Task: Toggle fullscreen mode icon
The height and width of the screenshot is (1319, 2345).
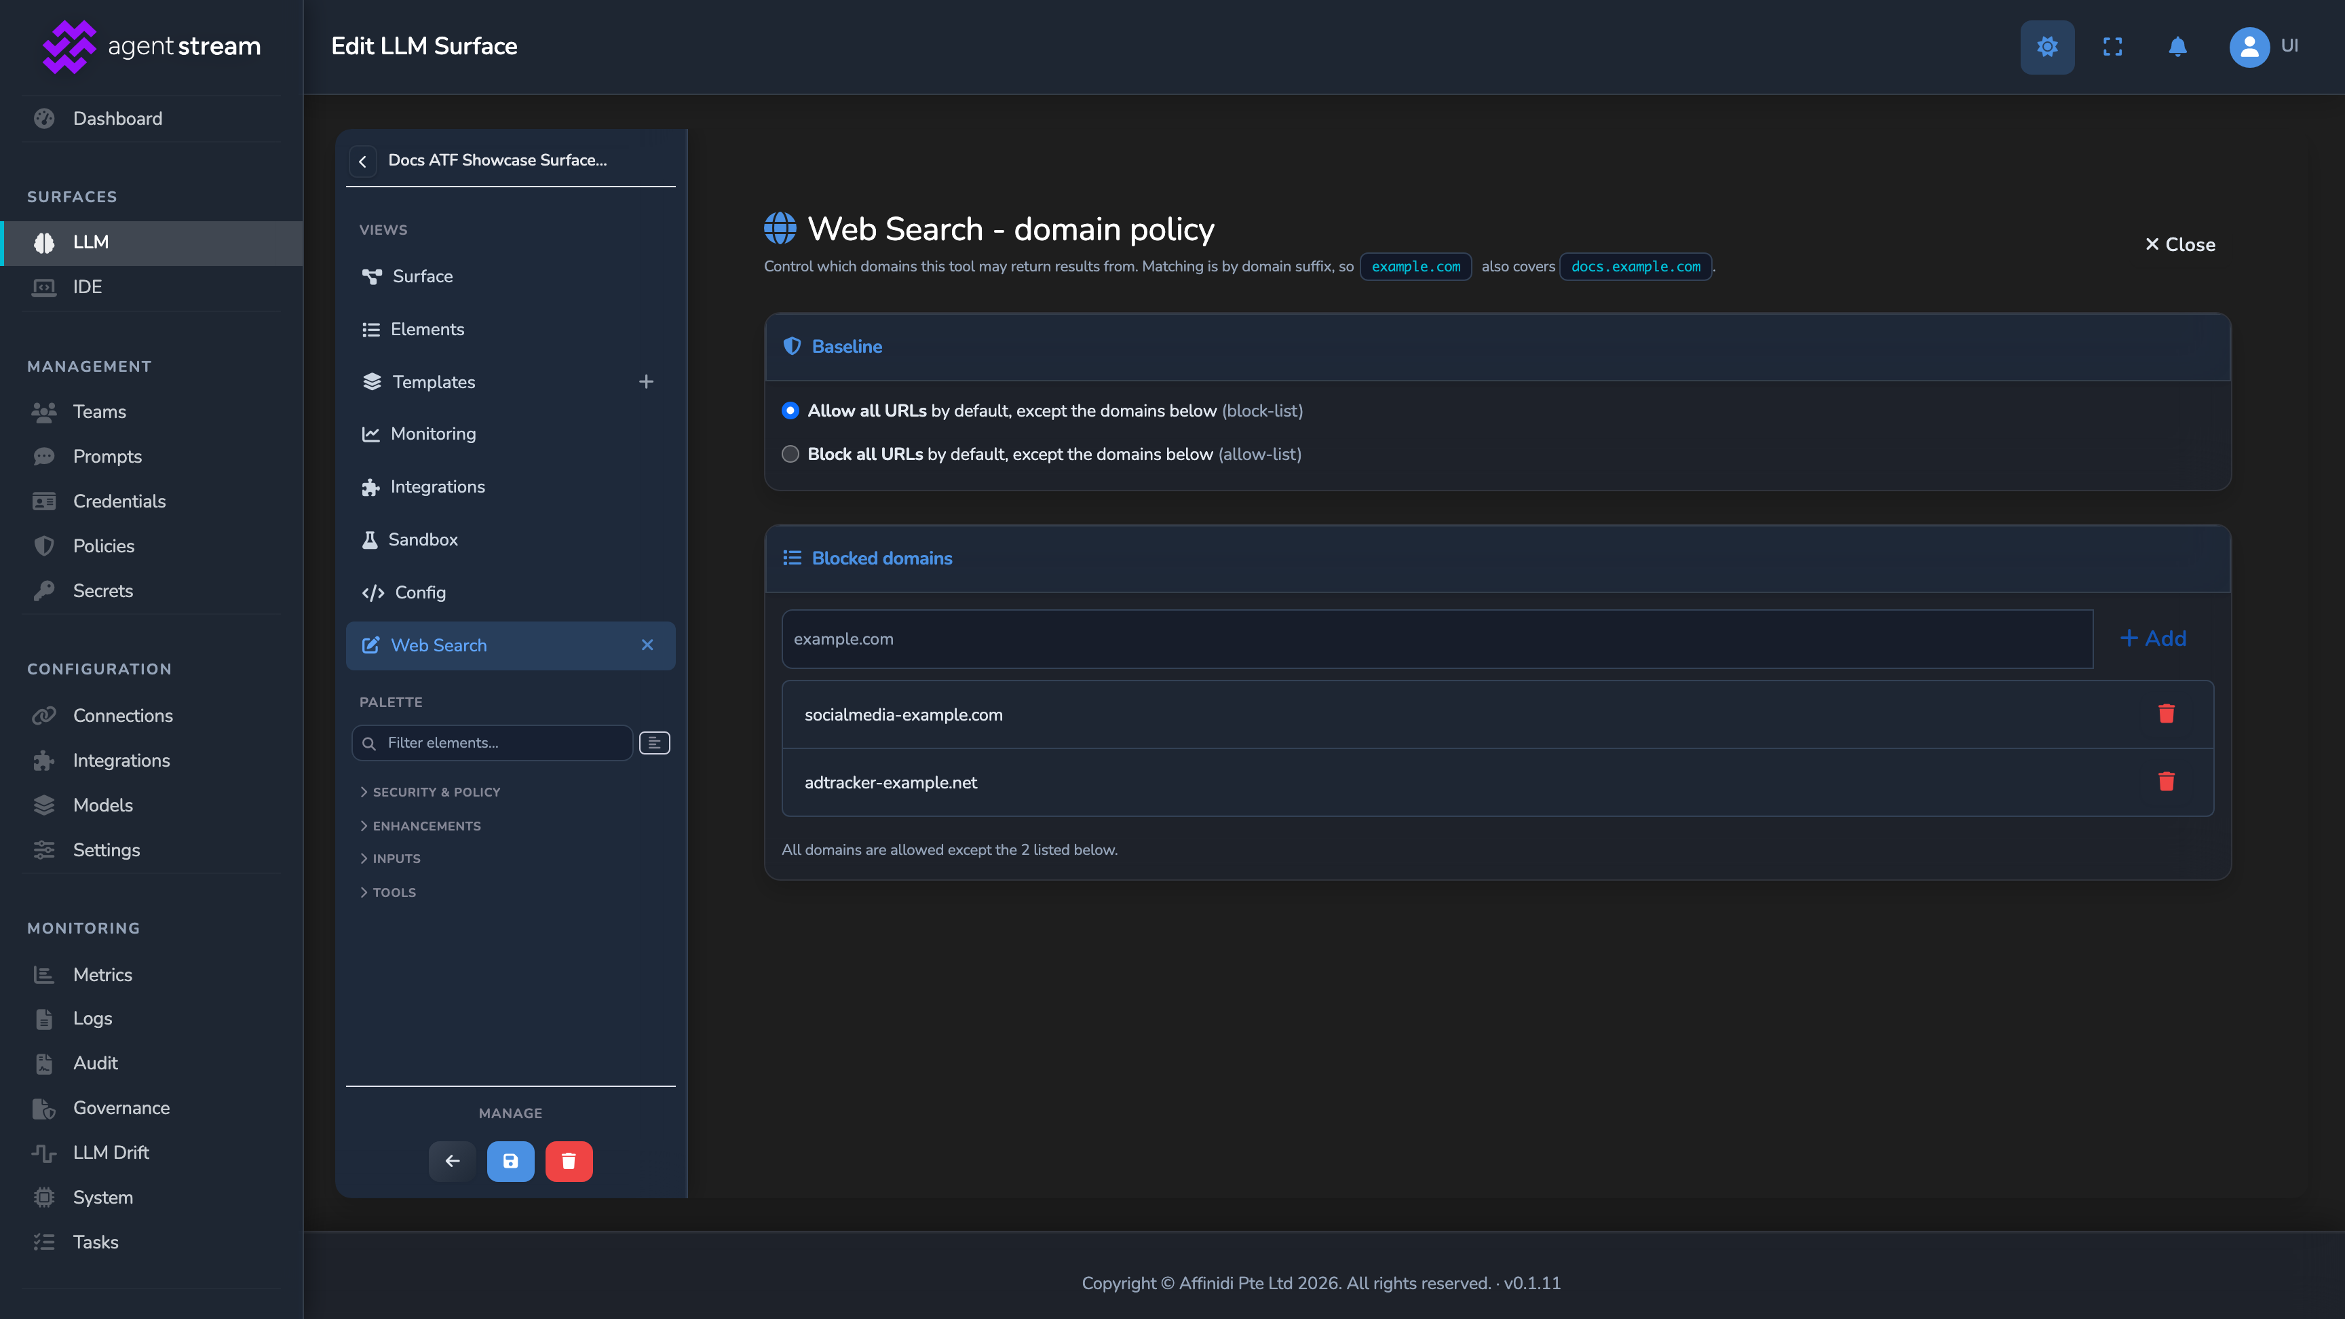Action: pos(2113,46)
